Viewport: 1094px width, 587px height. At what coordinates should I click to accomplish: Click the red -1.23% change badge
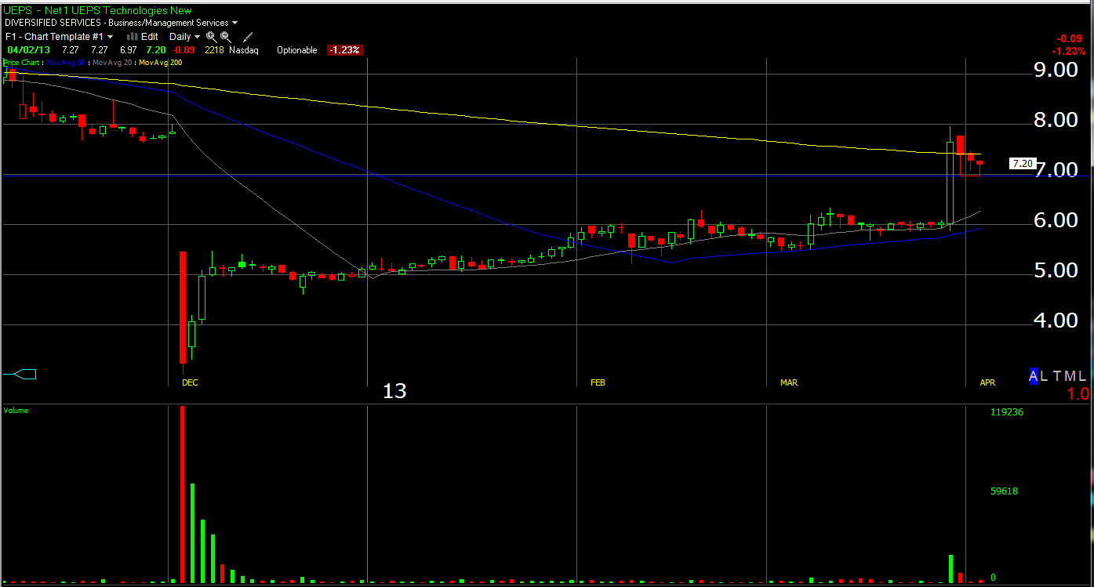344,50
